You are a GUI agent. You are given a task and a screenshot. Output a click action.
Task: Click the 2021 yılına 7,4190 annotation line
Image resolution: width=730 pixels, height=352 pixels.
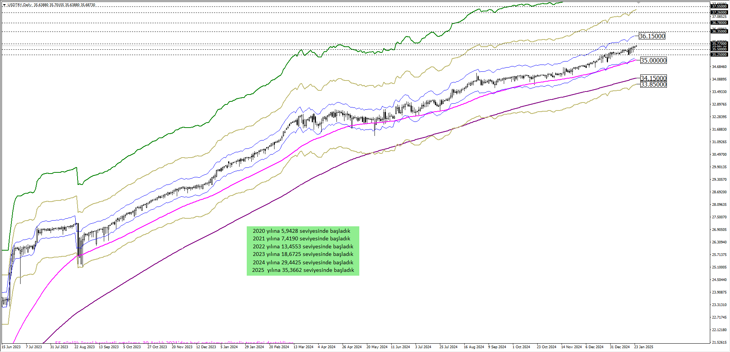[x=302, y=238]
